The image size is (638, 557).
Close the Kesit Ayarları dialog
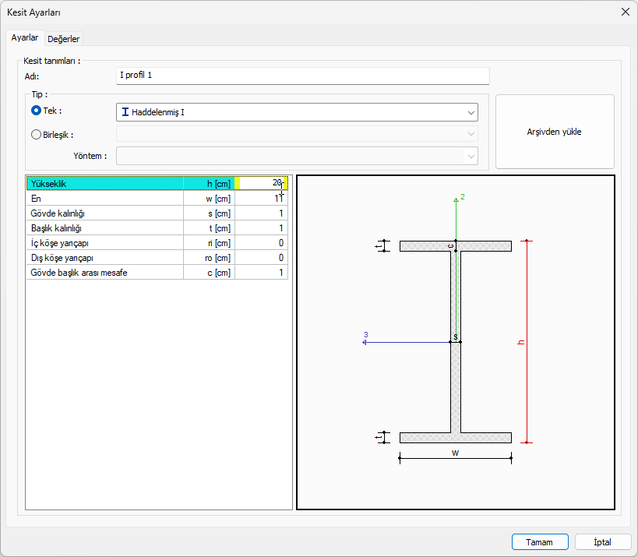click(625, 12)
